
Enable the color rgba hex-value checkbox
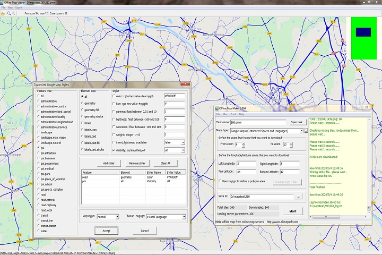click(x=114, y=96)
